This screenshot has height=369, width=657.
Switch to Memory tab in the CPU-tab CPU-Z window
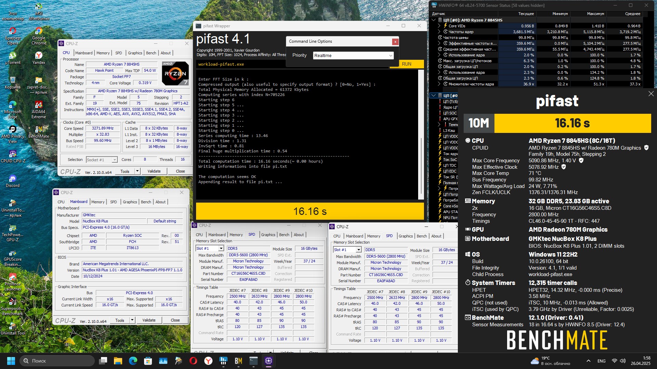click(103, 53)
